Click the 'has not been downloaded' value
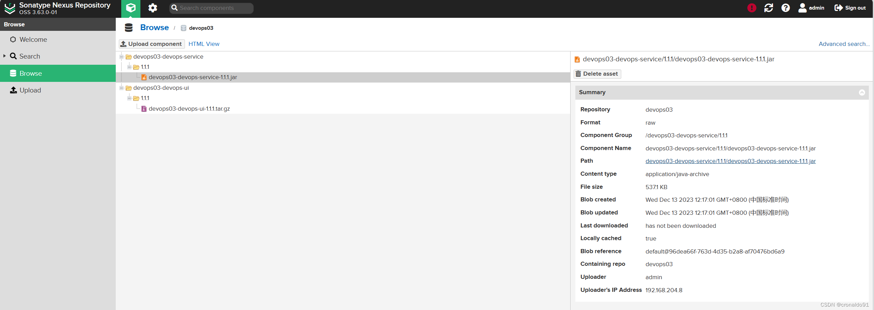Screen dimensions: 874x310 tap(681, 226)
